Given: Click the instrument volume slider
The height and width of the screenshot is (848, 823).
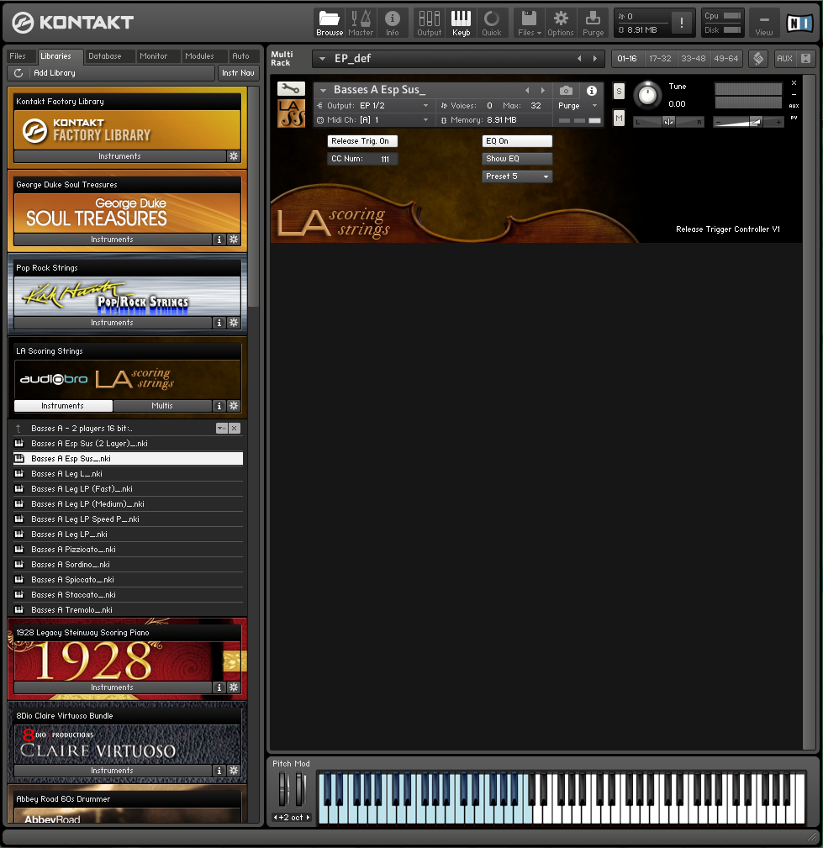Looking at the screenshot, I should [748, 122].
